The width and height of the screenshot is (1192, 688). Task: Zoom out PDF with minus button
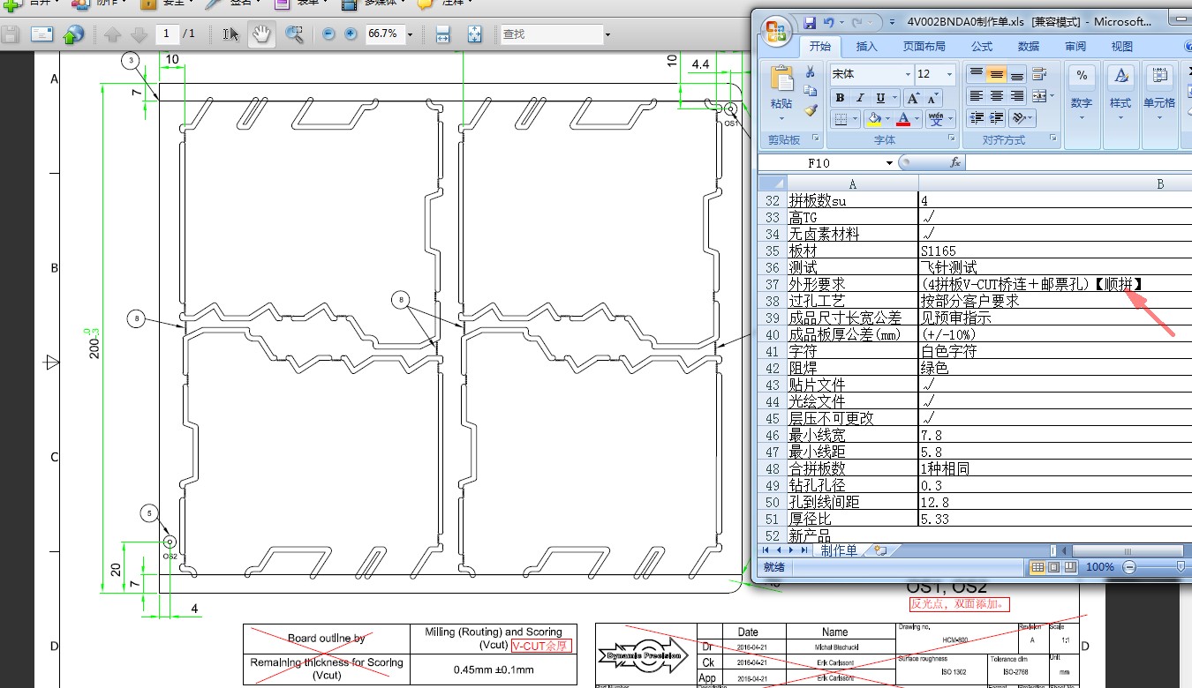tap(329, 34)
